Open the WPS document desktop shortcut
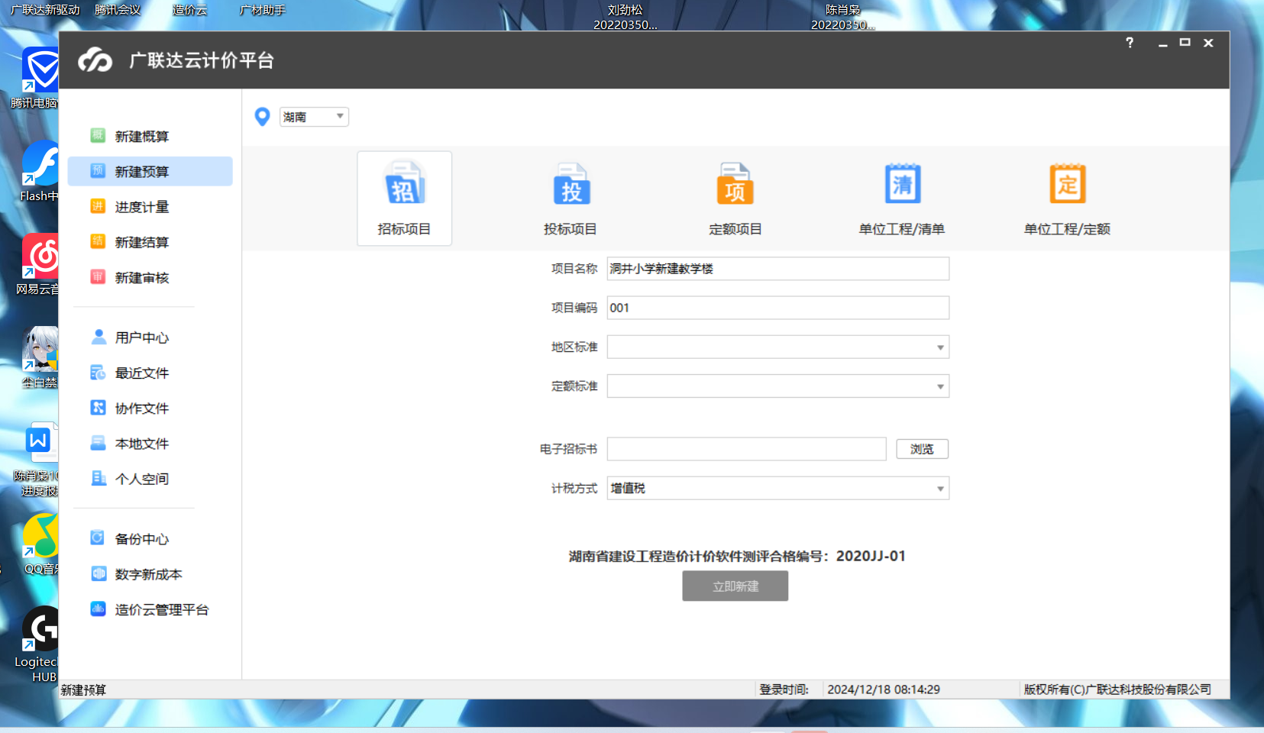This screenshot has width=1264, height=733. point(38,458)
